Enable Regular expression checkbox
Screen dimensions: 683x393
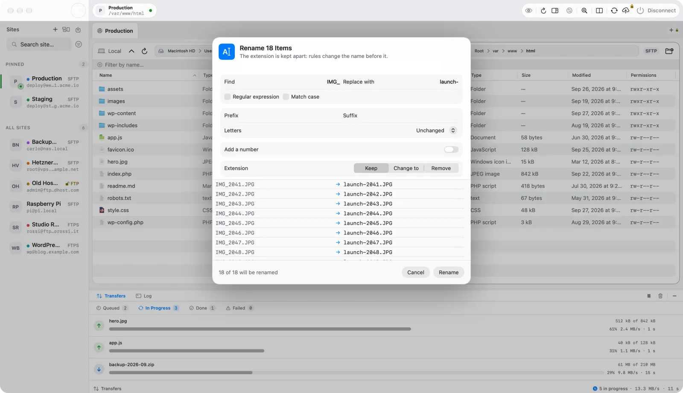pos(228,97)
